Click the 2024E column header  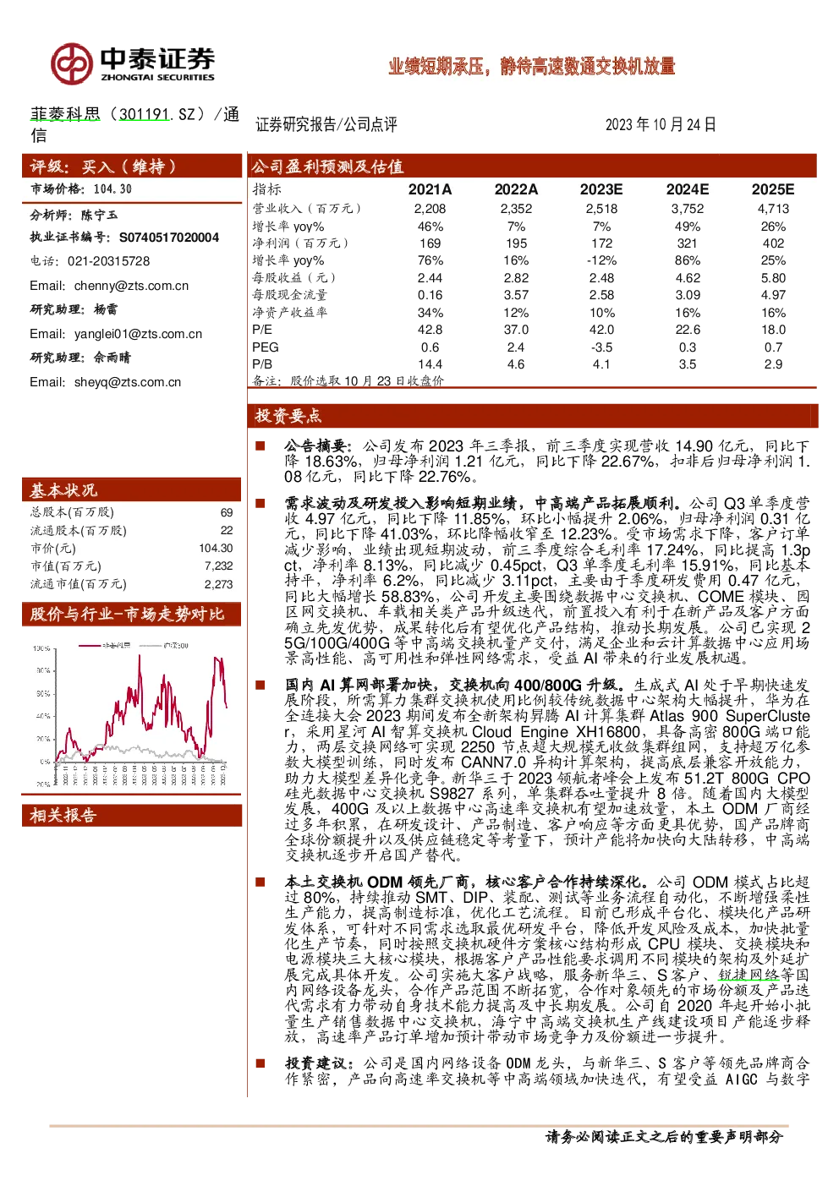point(688,189)
